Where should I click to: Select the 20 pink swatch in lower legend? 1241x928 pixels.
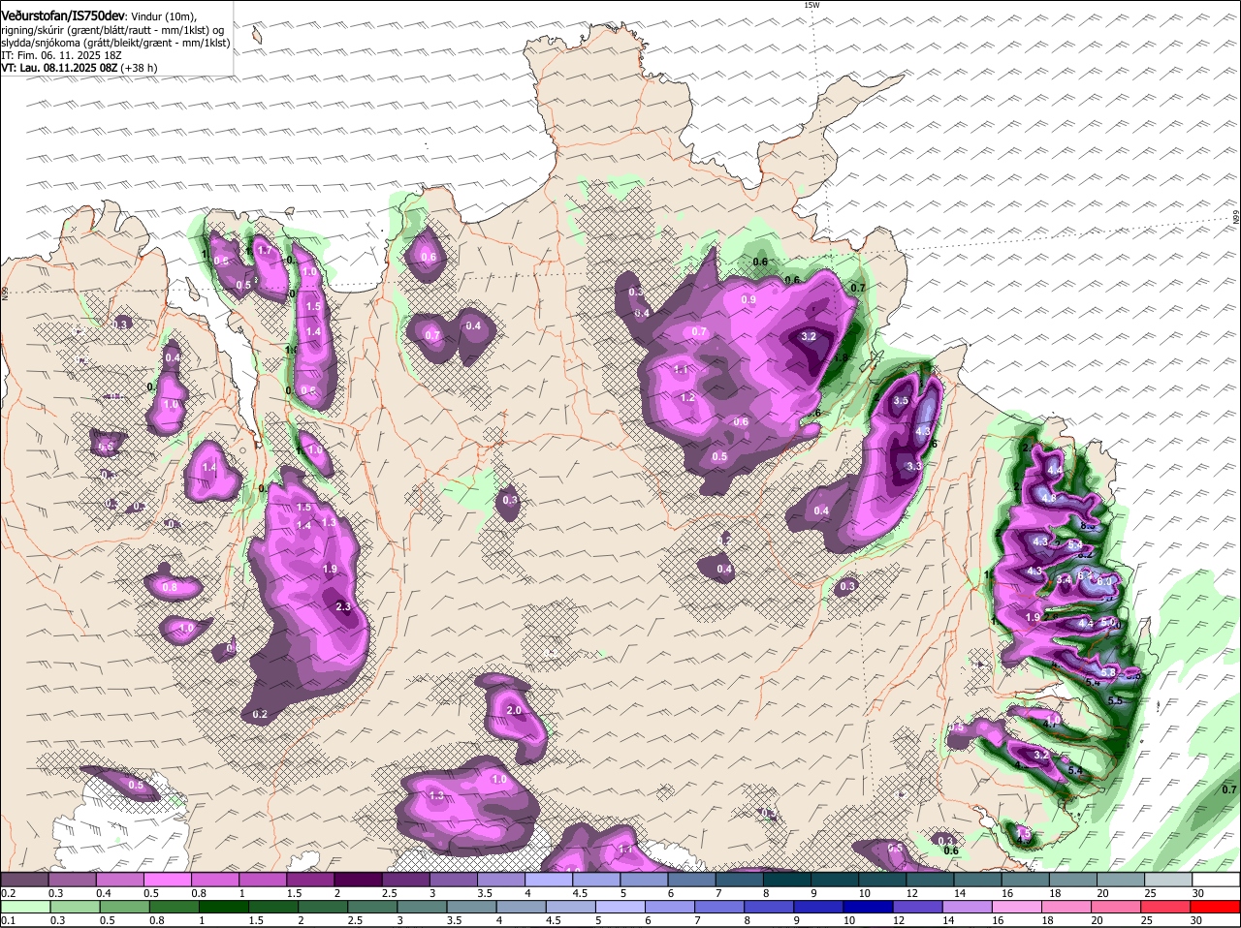pyautogui.click(x=1118, y=907)
